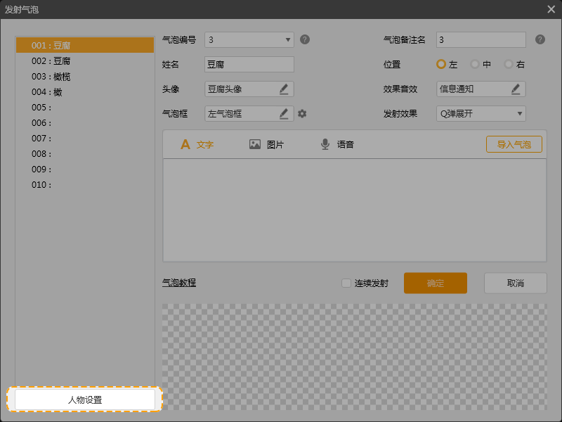Select the 左 position radio button

coord(441,64)
